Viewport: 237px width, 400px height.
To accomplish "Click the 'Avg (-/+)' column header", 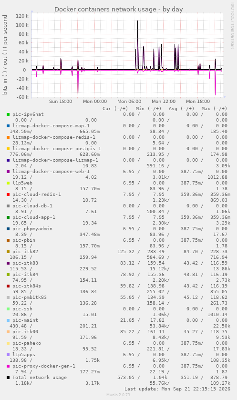I will (181, 109).
